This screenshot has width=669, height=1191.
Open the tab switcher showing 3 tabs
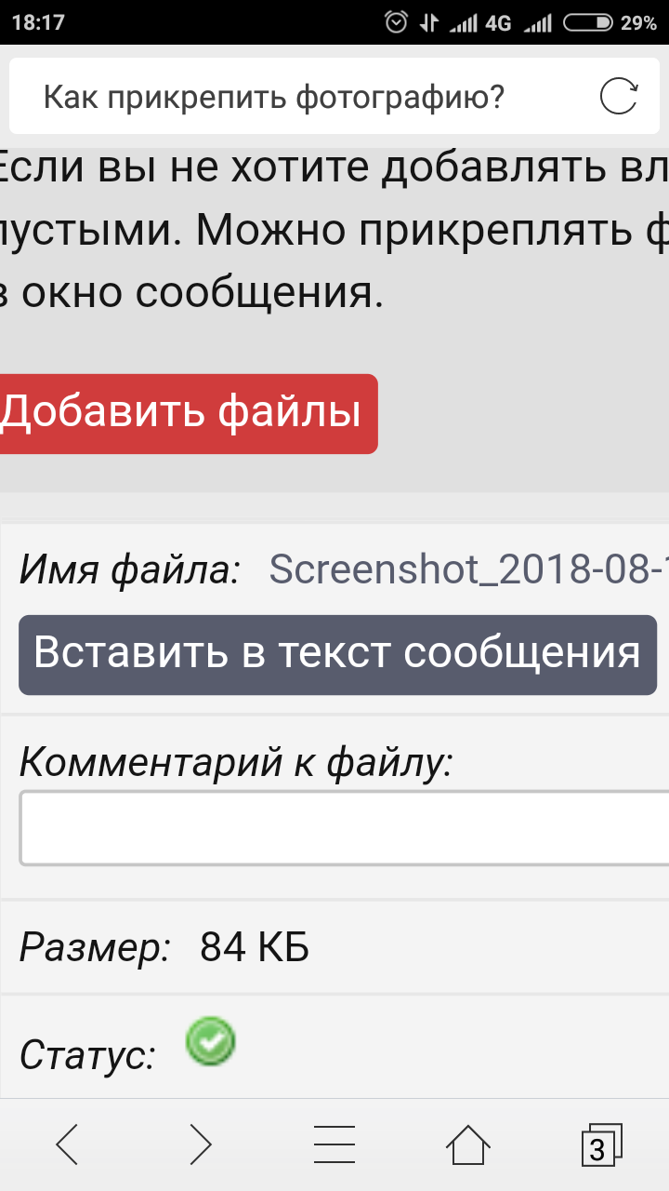pos(600,1144)
